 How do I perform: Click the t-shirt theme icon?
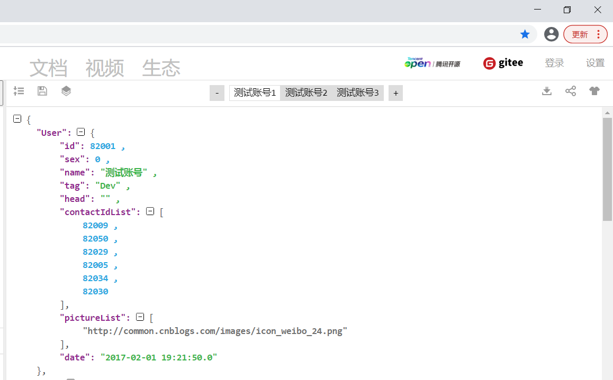click(594, 91)
